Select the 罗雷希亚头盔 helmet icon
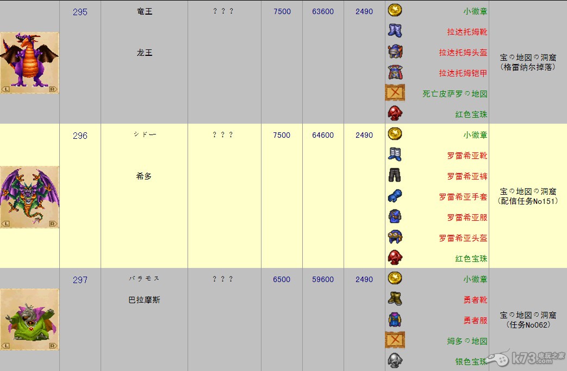This screenshot has height=371, width=567. click(395, 237)
